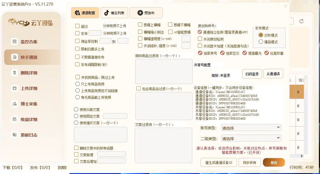Select 只上传商品视频 radio button
This screenshot has height=174, width=320.
point(77,84)
